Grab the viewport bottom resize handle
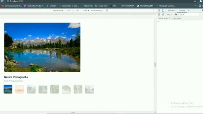The height and width of the screenshot is (114, 203). tap(73, 112)
